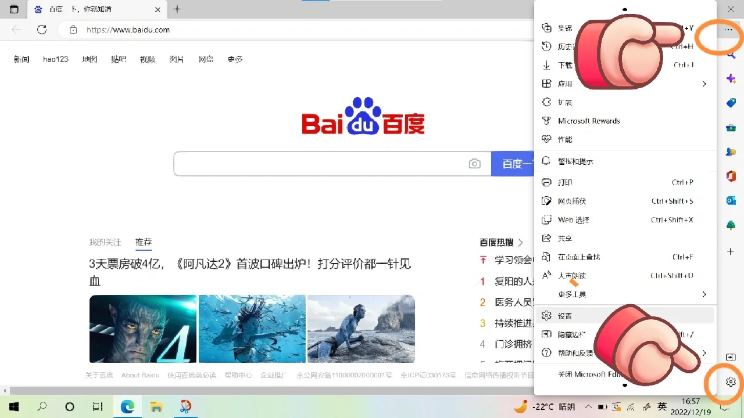744x418 pixels.
Task: Choose 在页面上查找 (Find on page)
Action: click(x=625, y=257)
